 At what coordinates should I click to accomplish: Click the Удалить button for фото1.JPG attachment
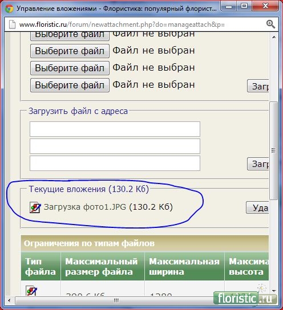[x=257, y=207]
